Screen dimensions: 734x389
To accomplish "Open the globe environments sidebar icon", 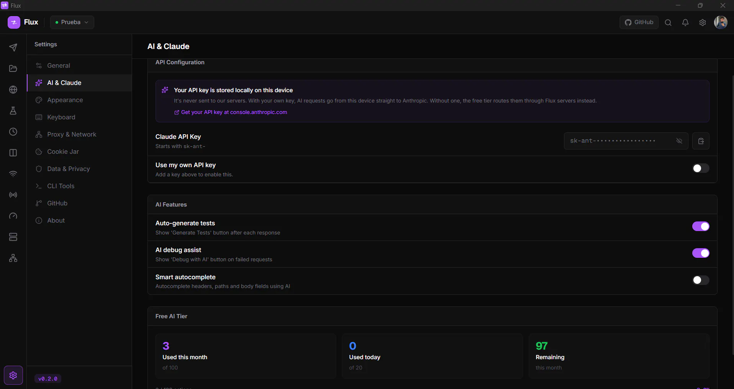I will click(13, 90).
